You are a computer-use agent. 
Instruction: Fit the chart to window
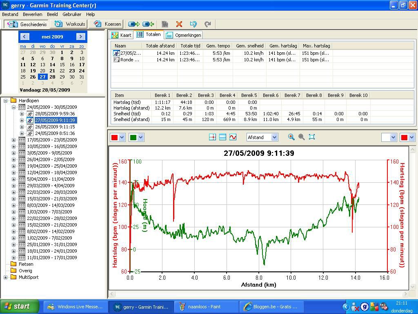(x=311, y=137)
